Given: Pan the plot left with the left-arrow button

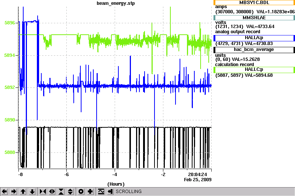Looking at the screenshot, I should pos(4,192).
